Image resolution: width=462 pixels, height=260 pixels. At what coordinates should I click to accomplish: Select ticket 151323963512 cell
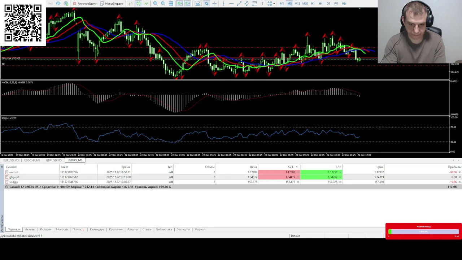(x=69, y=177)
